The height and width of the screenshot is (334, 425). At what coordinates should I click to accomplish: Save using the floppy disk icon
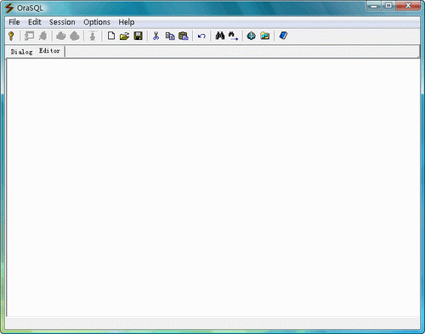point(138,36)
